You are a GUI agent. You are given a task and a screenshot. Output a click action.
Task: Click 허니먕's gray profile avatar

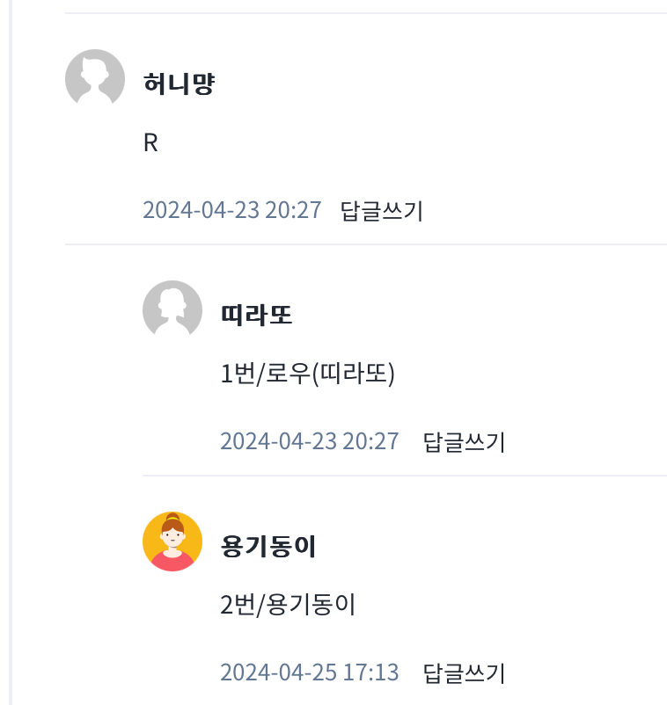(95, 79)
